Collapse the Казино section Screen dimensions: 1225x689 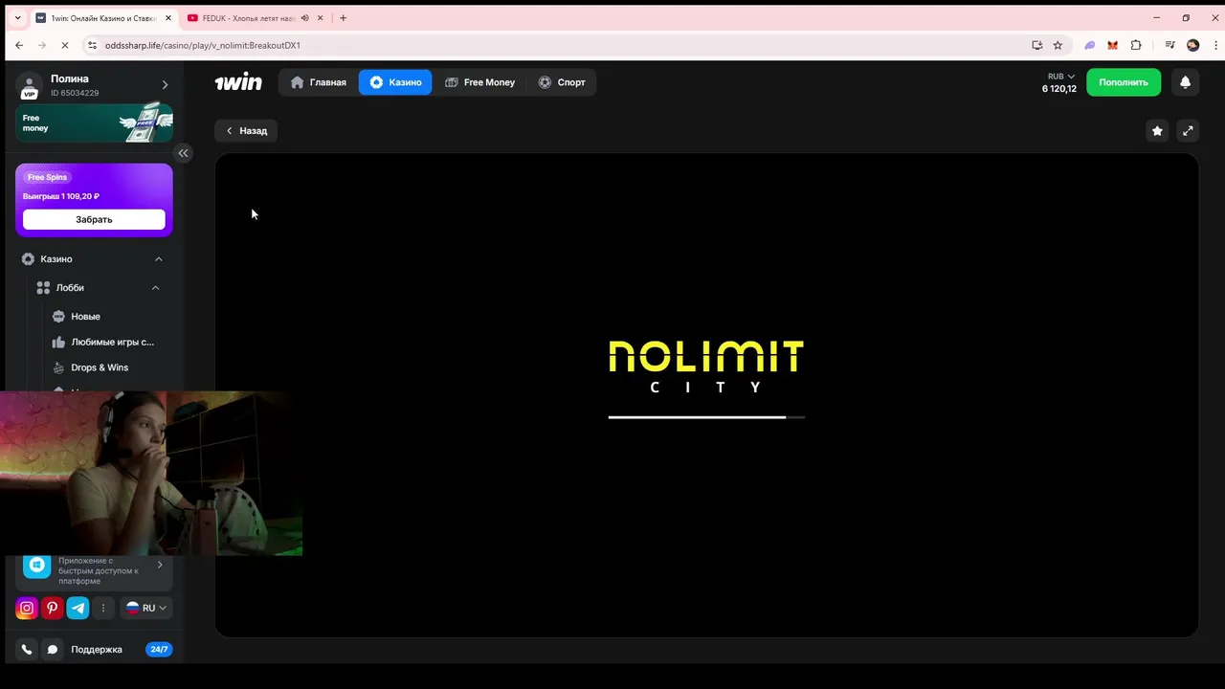(x=159, y=259)
